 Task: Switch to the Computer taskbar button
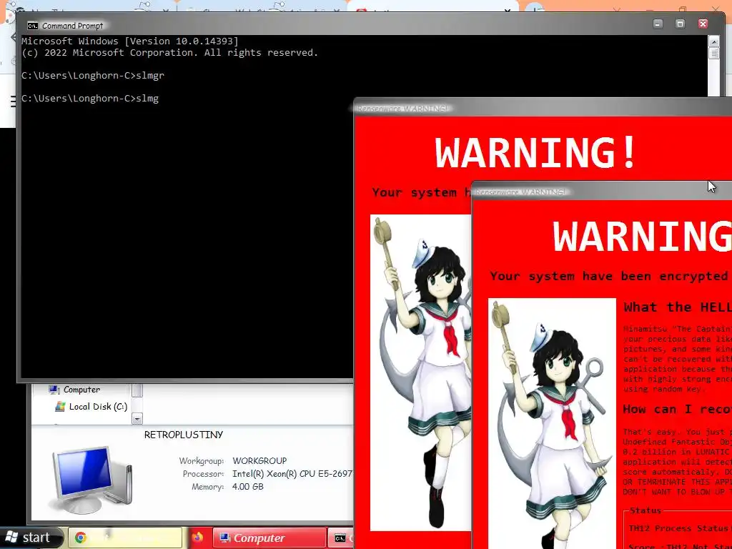(x=269, y=538)
